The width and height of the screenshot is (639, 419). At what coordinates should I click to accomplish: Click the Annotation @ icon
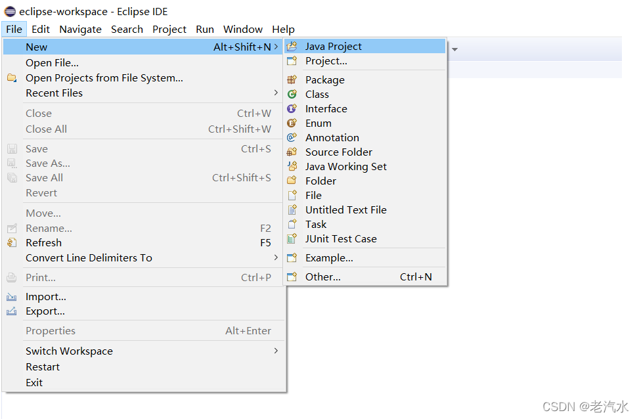tap(292, 138)
